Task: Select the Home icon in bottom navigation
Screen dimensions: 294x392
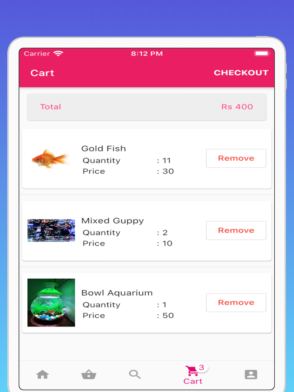Action: [42, 374]
